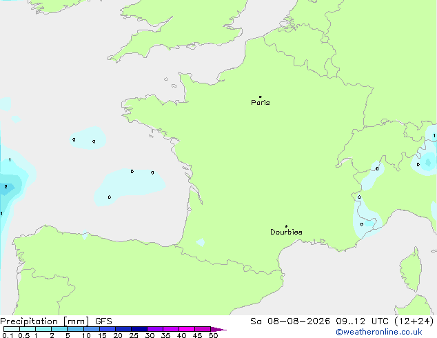Click the Paris city label
Image resolution: width=437 pixels, height=338 pixels.
pyautogui.click(x=261, y=103)
